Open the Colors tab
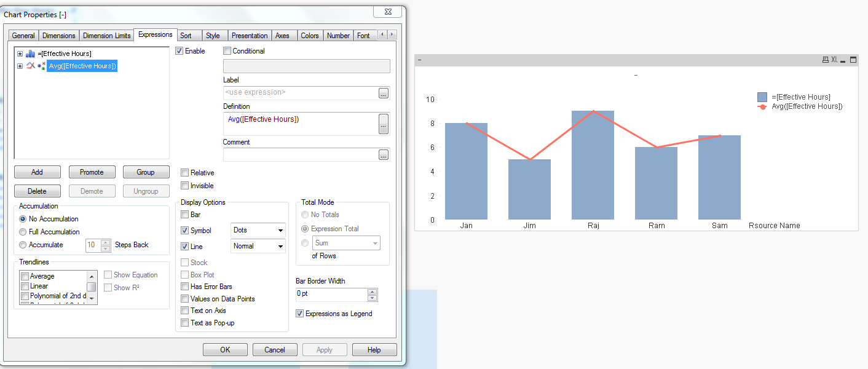 pyautogui.click(x=310, y=35)
